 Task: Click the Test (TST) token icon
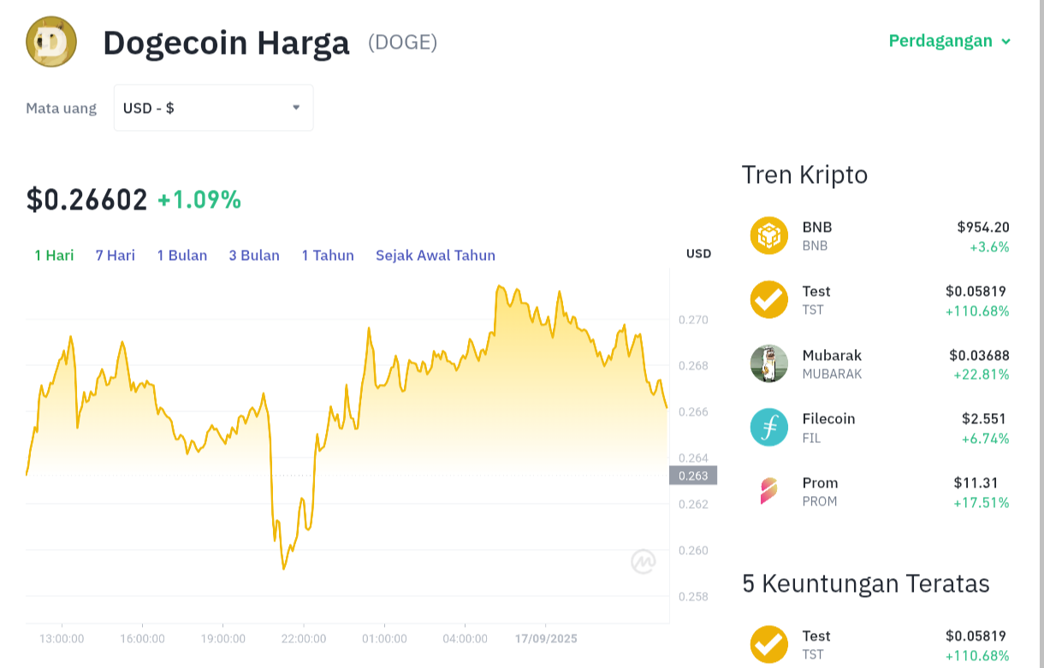[768, 299]
